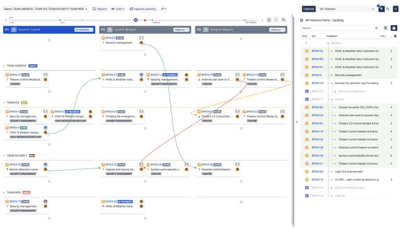Switch the backlog to calendar view
Image resolution: width=400 pixels, height=228 pixels.
394,28
